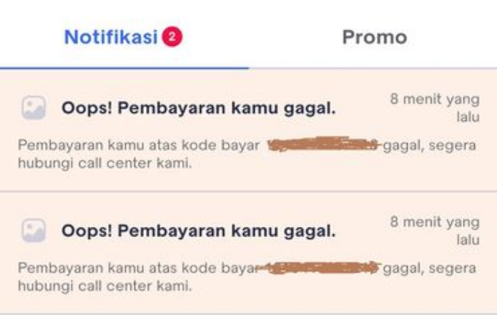Screen dimensions: 497x315
Task: Click 'Pembayaran kamu atas kode bayar' in top notification
Action: [139, 145]
